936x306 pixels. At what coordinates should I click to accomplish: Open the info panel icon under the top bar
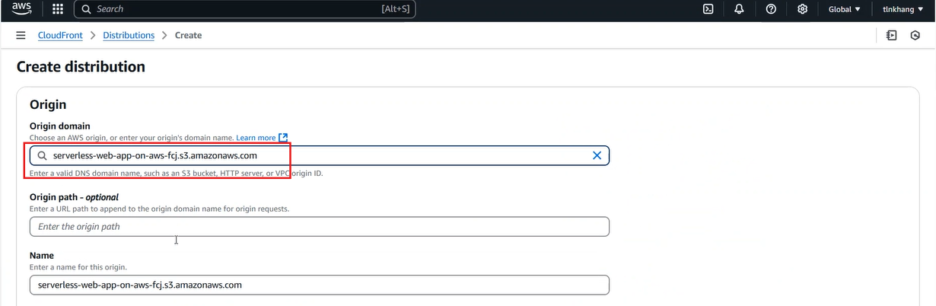(x=891, y=36)
